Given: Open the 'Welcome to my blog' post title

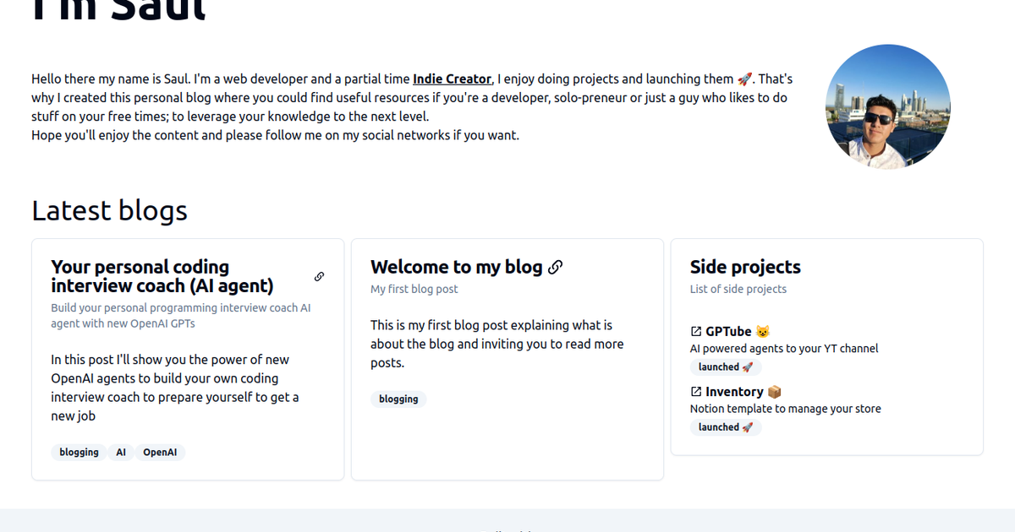Looking at the screenshot, I should [456, 267].
